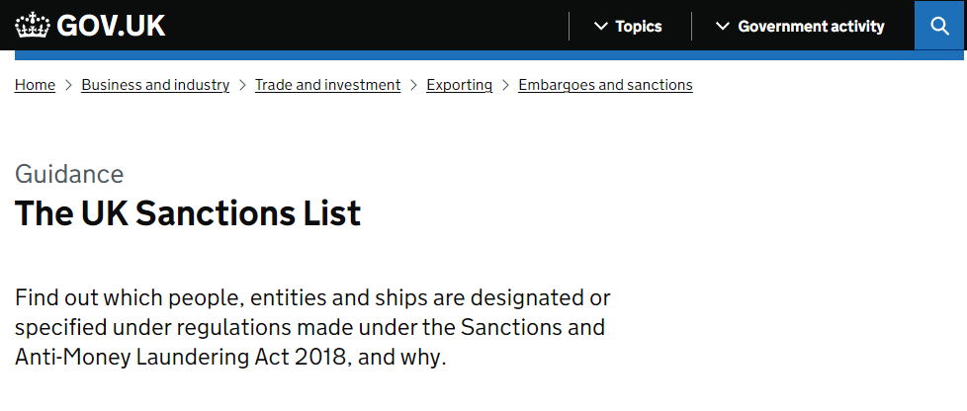
Task: Navigate to Trade and investment breadcrumb
Action: click(x=327, y=85)
